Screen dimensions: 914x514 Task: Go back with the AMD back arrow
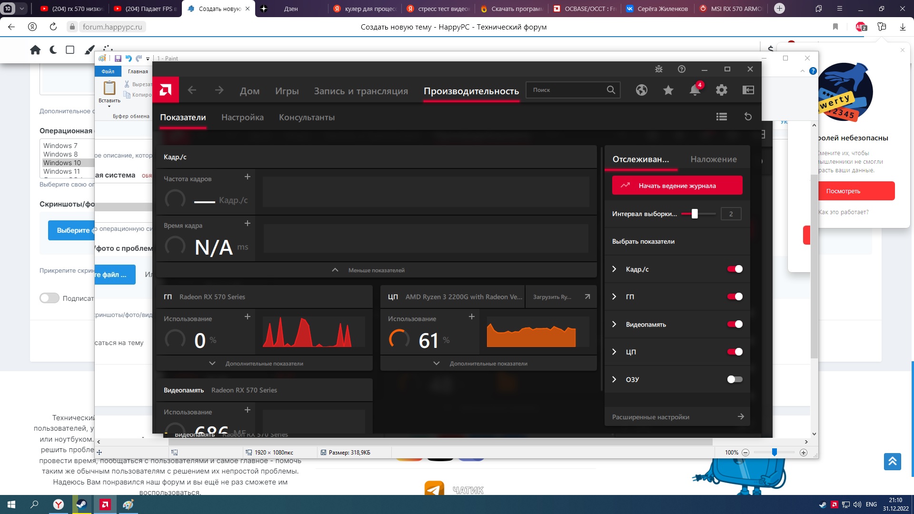pyautogui.click(x=192, y=90)
